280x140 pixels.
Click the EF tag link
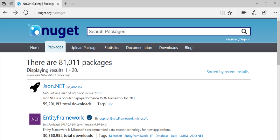(152, 136)
